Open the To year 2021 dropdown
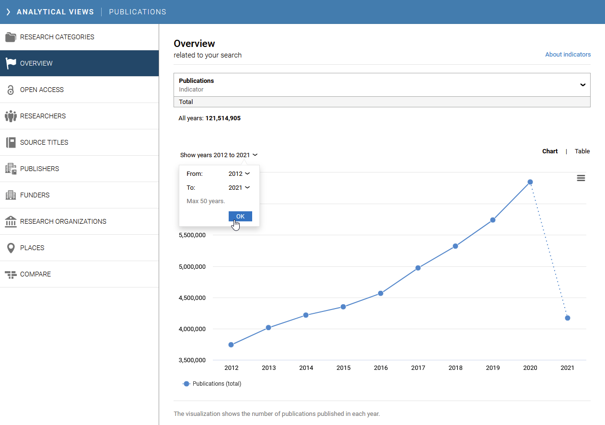Screen dimensions: 605x425 [x=239, y=188]
